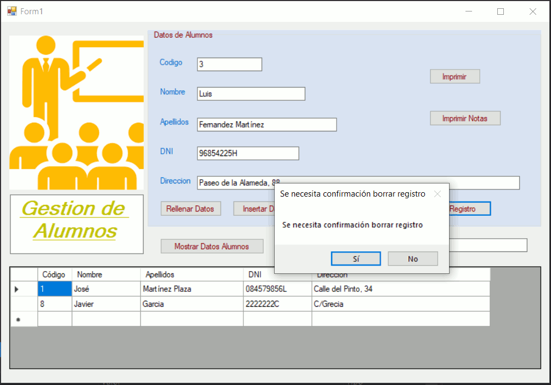Click the row header for Javier
The width and height of the screenshot is (551, 385).
click(x=24, y=304)
